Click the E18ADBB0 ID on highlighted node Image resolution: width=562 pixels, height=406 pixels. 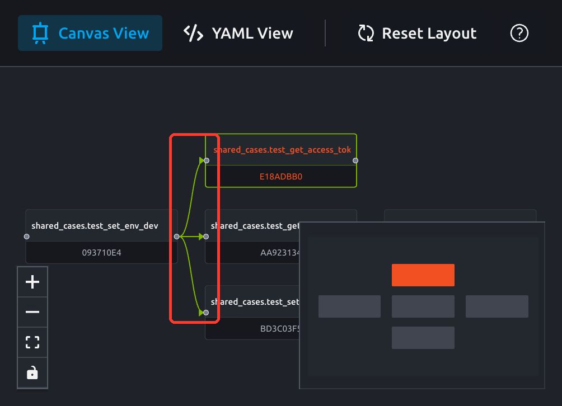coord(280,177)
